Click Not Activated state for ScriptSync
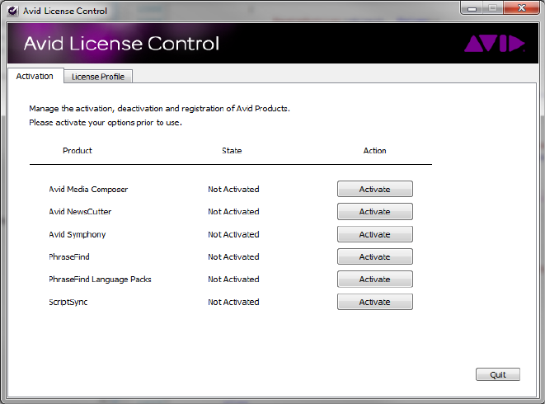This screenshot has width=545, height=404. 233,302
